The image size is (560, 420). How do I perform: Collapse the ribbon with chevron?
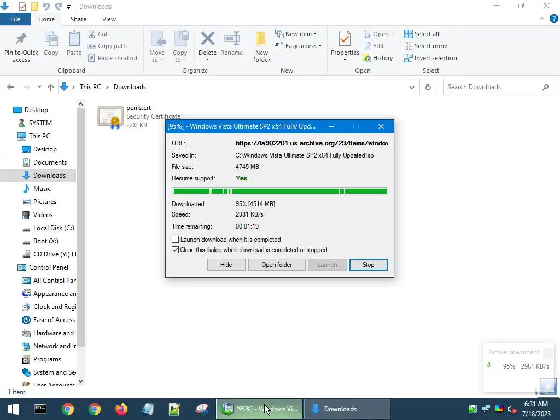click(x=542, y=19)
